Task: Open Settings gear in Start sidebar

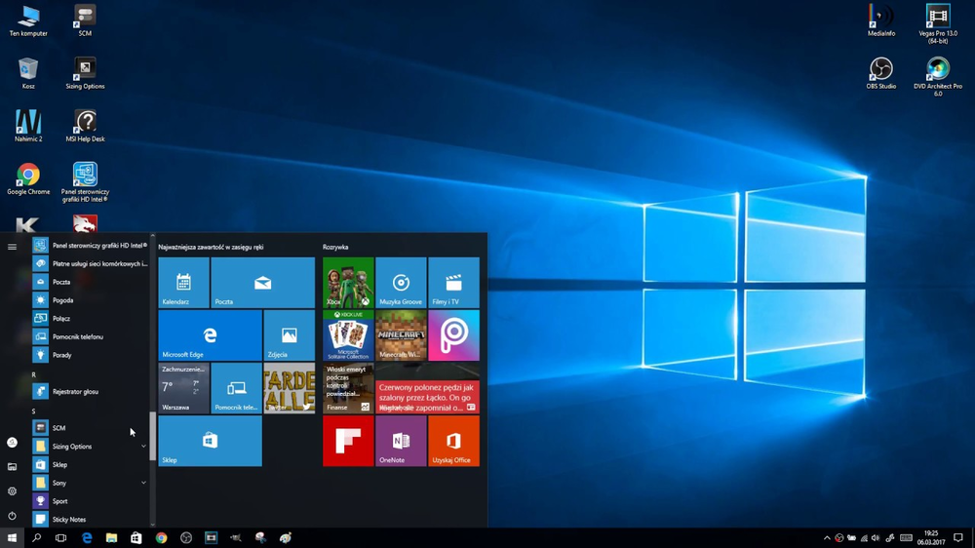Action: coord(12,491)
